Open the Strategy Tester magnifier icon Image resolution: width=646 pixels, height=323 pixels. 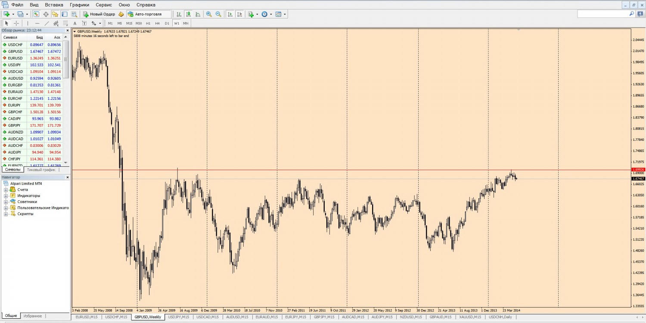[74, 14]
